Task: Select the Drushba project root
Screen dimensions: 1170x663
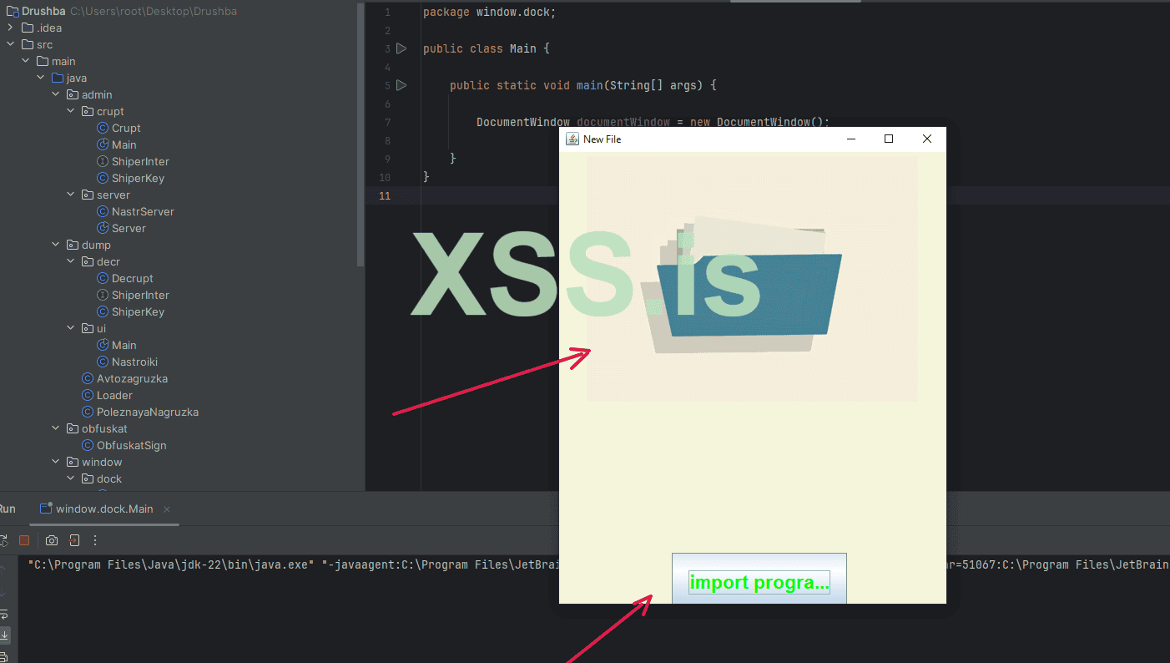Action: (43, 11)
